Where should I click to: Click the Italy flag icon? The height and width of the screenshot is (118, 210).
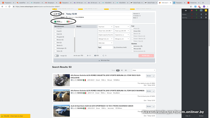(68, 22)
